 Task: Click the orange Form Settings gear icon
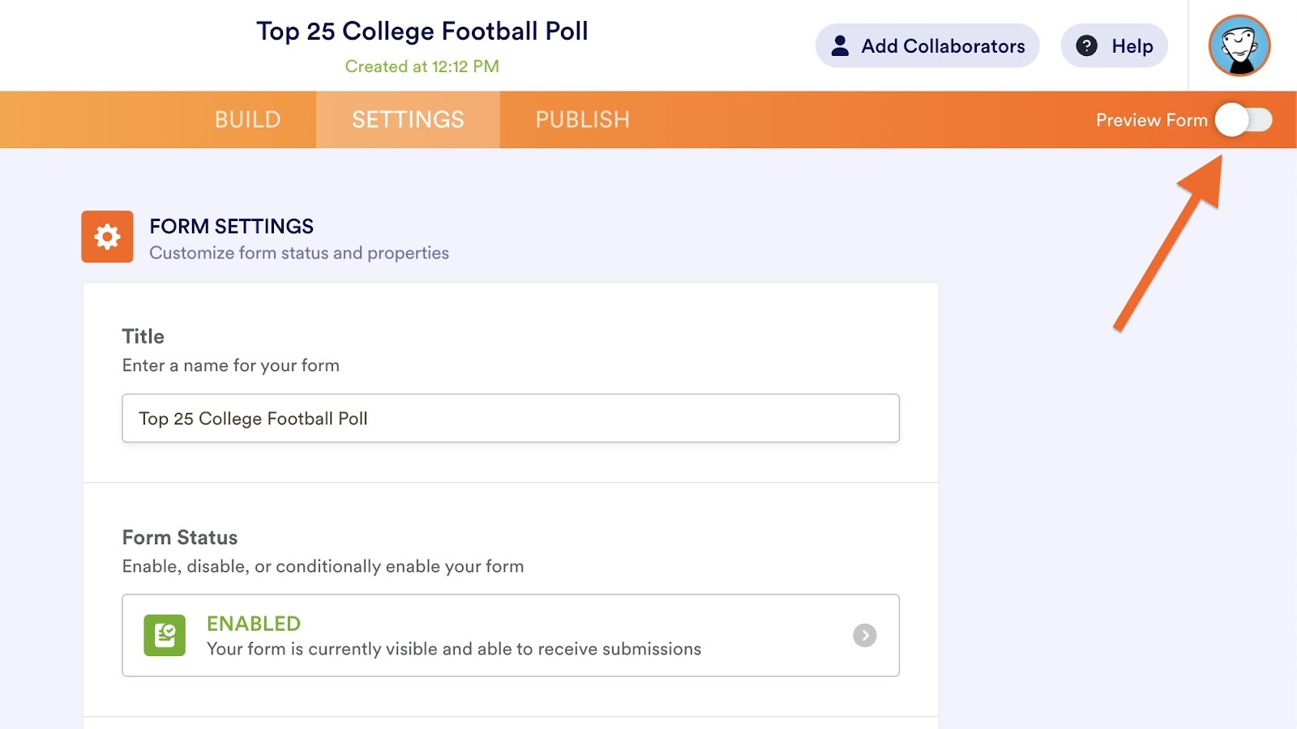pos(107,237)
